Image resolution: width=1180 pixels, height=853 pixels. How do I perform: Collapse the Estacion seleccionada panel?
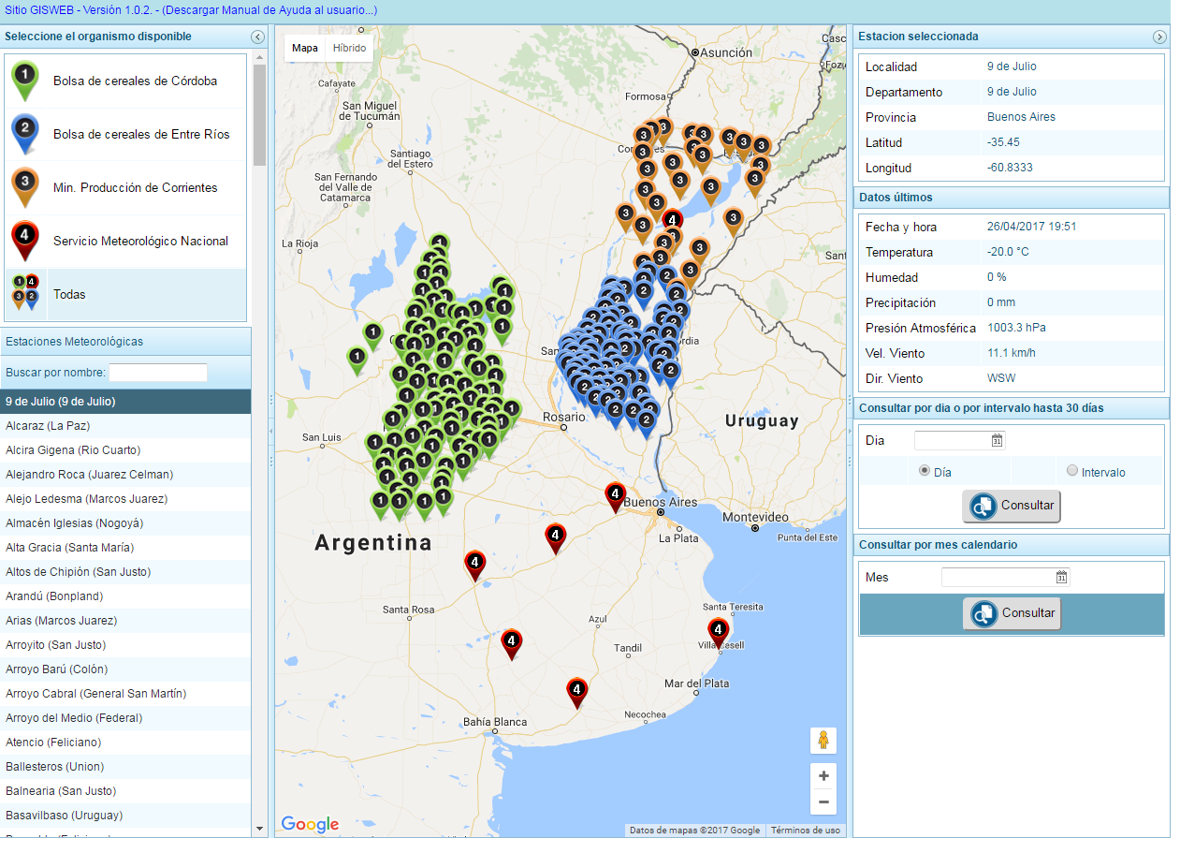[x=1159, y=37]
